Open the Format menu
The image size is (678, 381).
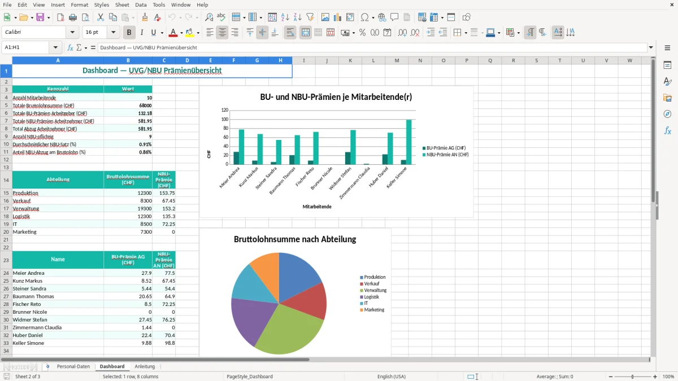coord(79,5)
